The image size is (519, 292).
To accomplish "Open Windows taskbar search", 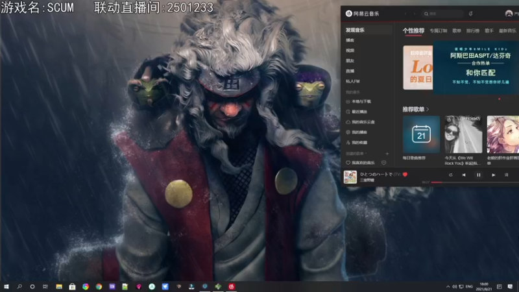I will click(19, 286).
